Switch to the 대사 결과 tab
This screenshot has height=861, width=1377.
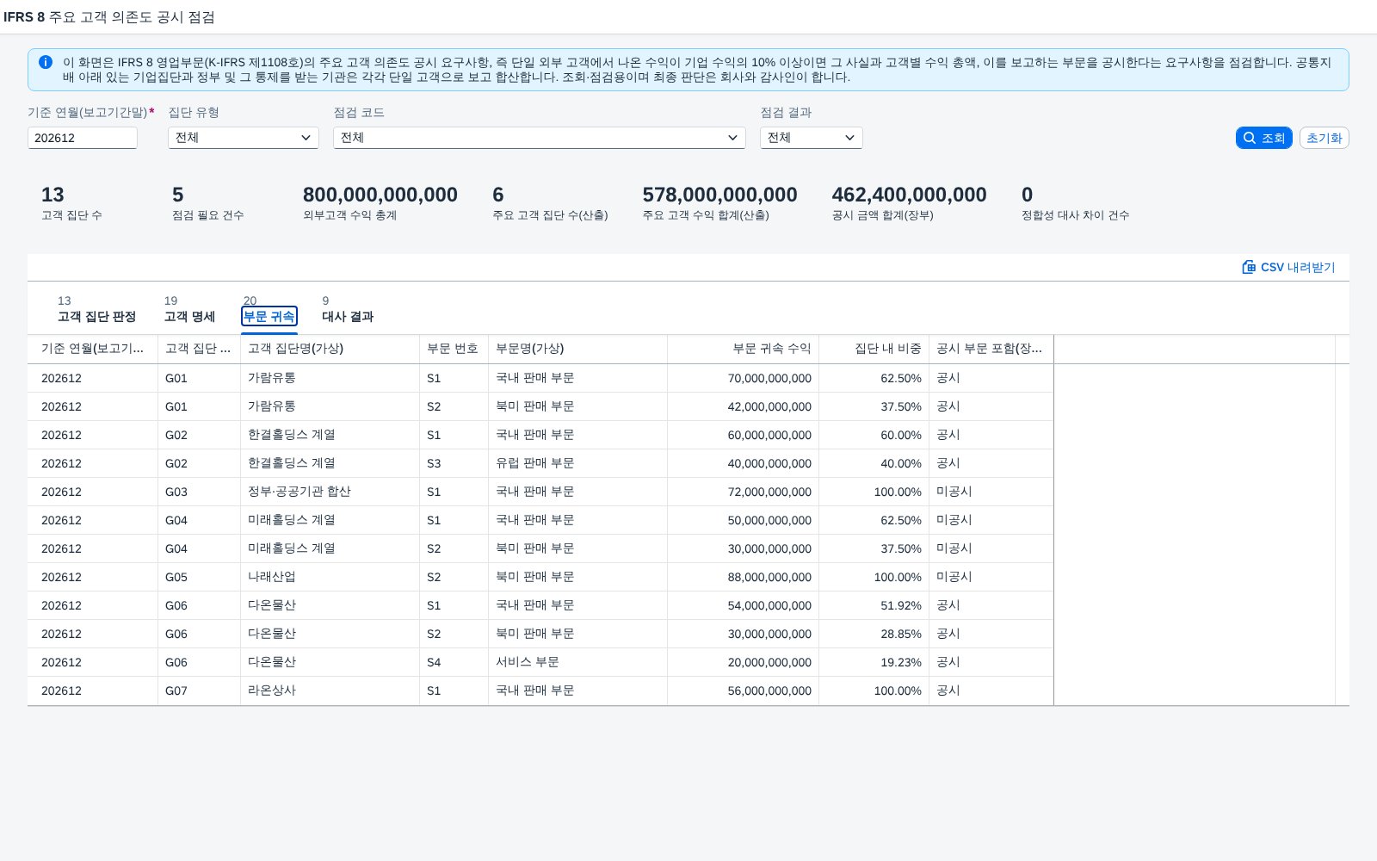point(348,316)
